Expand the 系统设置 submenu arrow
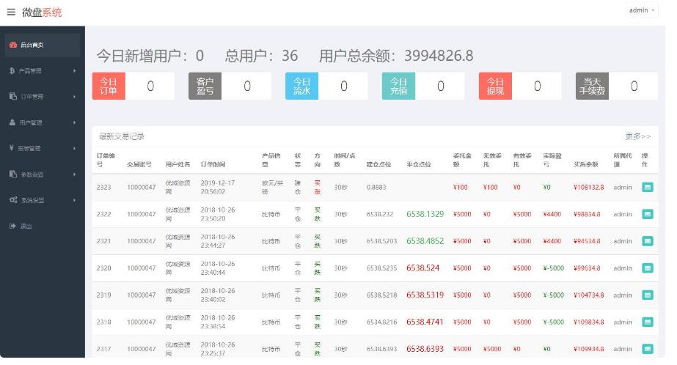The width and height of the screenshot is (677, 365). [74, 200]
